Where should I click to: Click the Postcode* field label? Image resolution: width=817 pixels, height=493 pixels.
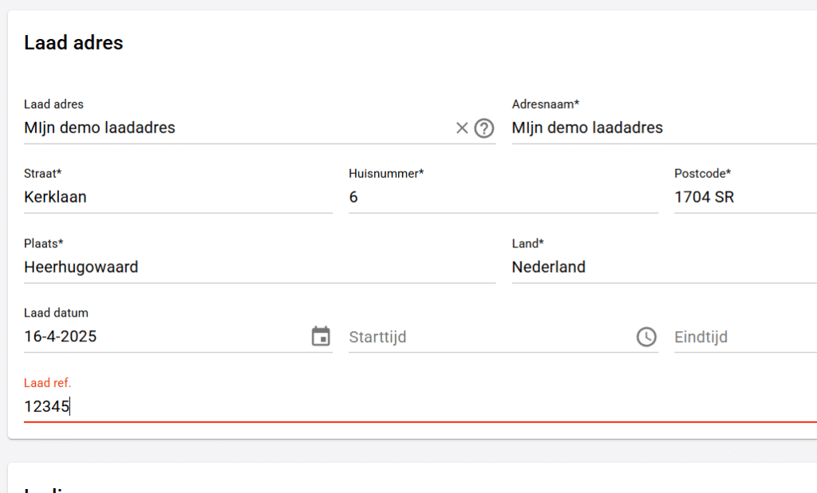point(702,174)
